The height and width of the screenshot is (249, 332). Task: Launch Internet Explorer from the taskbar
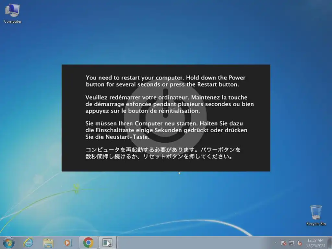[29, 243]
